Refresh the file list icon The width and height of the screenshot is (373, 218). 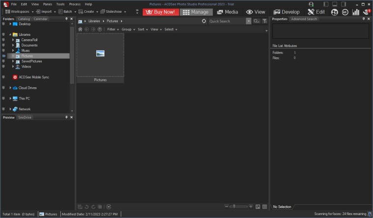[x=204, y=21]
